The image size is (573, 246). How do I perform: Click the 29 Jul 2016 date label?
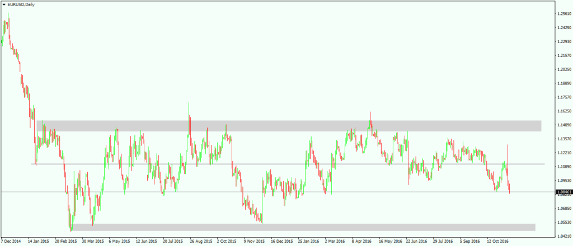coord(443,242)
